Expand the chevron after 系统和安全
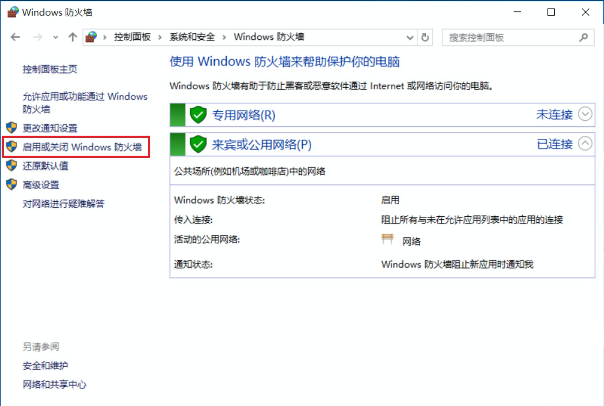 click(x=224, y=37)
